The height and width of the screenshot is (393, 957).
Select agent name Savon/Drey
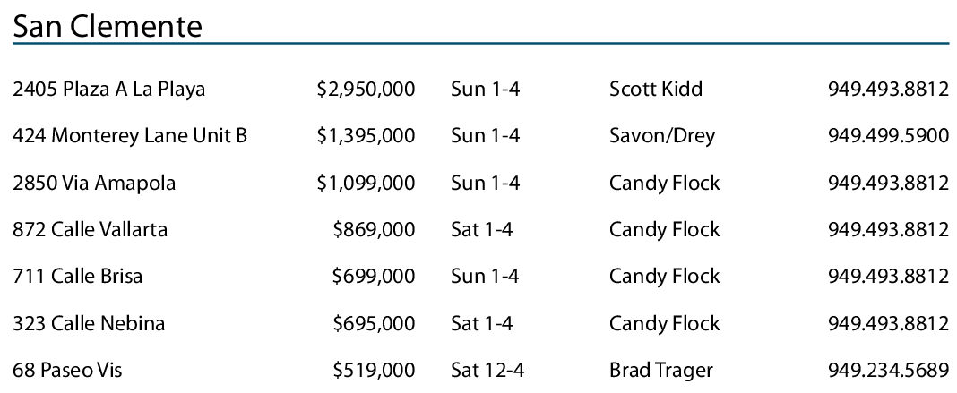pyautogui.click(x=662, y=136)
